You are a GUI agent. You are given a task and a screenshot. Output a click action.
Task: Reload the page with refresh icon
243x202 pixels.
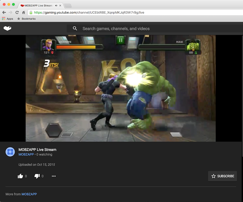point(17,12)
